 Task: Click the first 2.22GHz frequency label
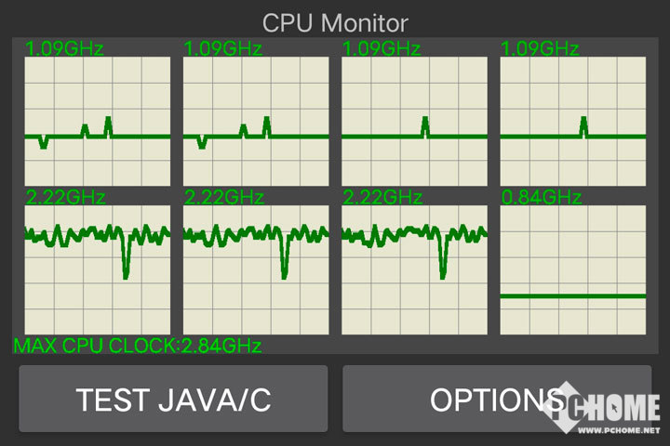point(65,197)
